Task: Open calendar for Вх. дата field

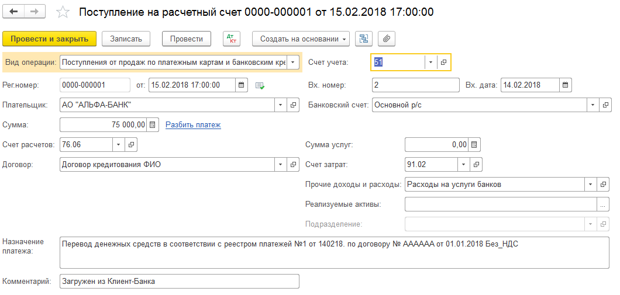Action: pyautogui.click(x=565, y=85)
